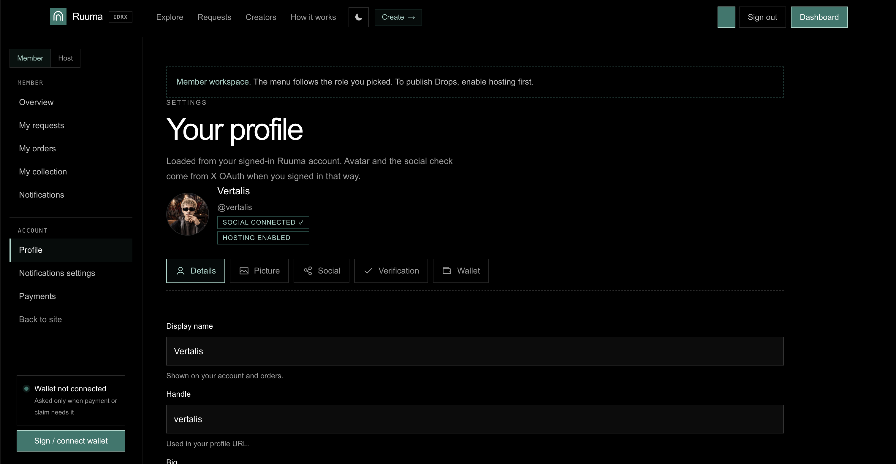The height and width of the screenshot is (464, 896).
Task: Click the SOCIAL CONNECTED badge
Action: 263,223
